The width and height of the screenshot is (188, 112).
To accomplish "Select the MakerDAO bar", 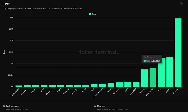I will click(136, 84).
